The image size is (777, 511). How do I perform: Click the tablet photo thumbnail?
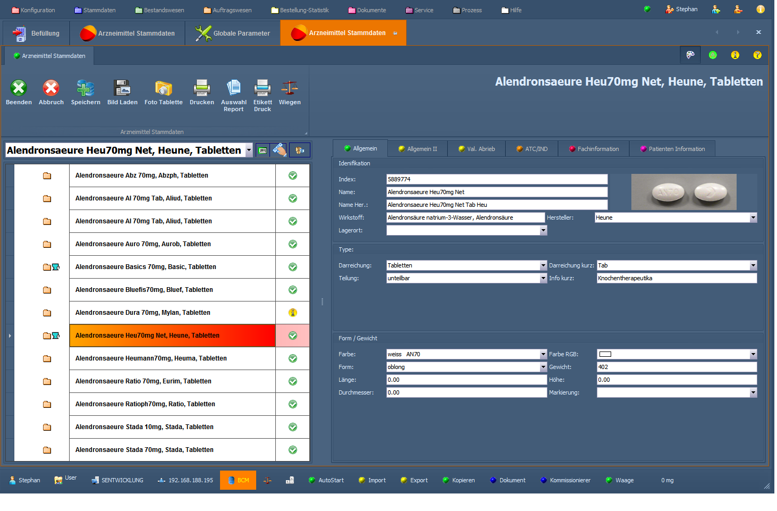tap(683, 192)
